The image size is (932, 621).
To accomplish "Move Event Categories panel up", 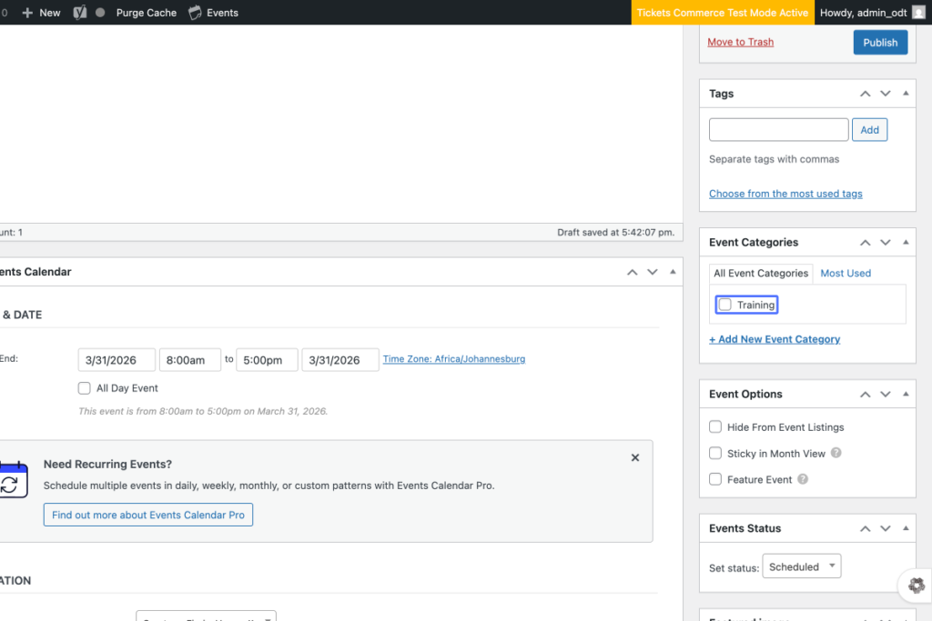I will (866, 242).
